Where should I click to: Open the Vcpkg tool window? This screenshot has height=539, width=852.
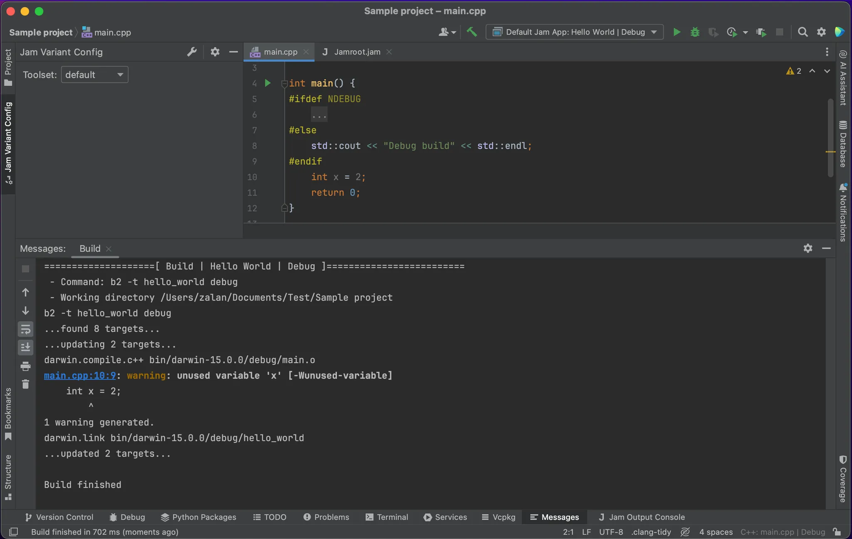click(498, 517)
